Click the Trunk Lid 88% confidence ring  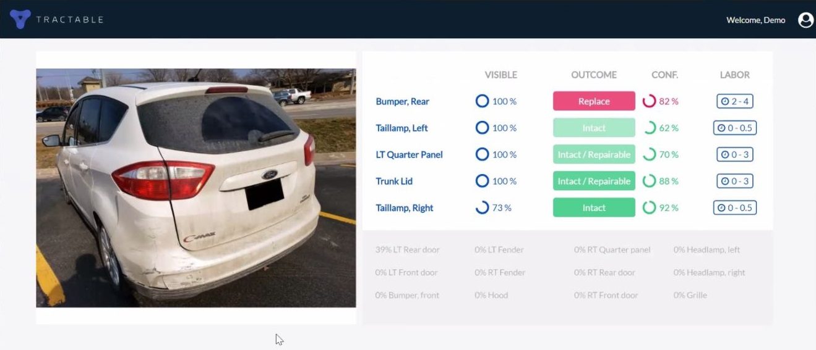649,181
